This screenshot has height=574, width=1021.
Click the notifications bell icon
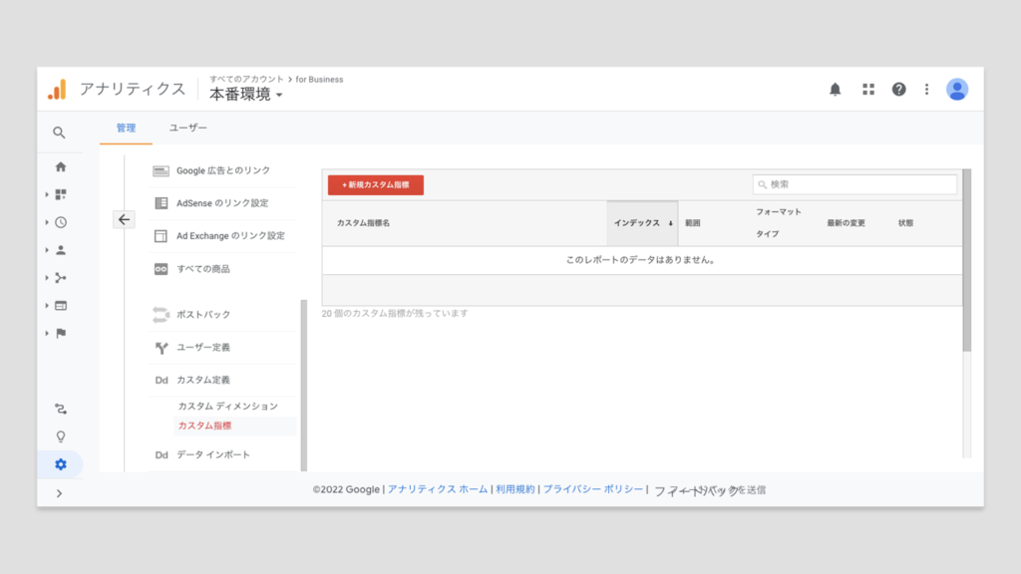[x=836, y=90]
